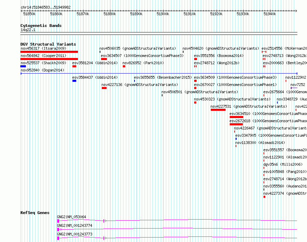Open esv1005848 (Pang2010) variant label
Image resolution: width=307 pixels, height=242 pixels.
285,172
